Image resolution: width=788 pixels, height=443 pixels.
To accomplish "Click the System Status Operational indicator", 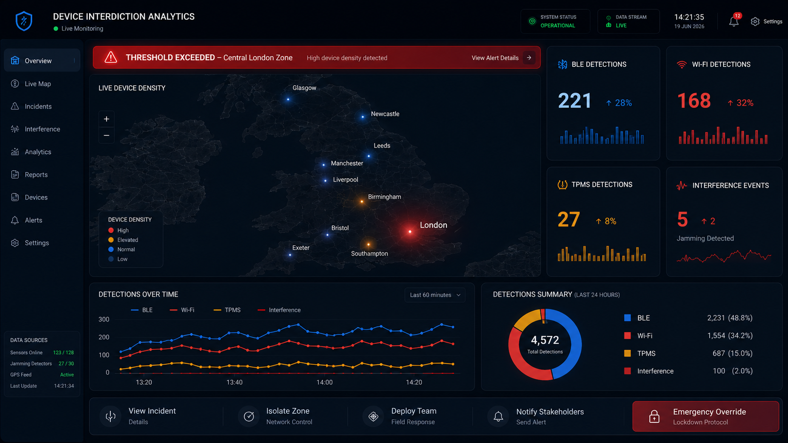I will click(x=555, y=21).
